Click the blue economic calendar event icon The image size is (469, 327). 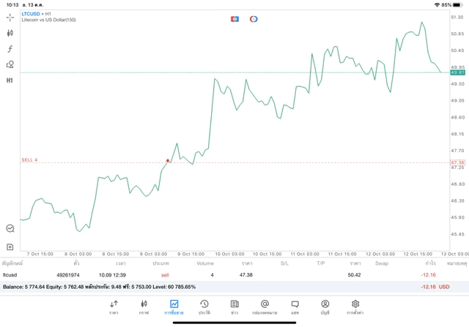[x=234, y=19]
